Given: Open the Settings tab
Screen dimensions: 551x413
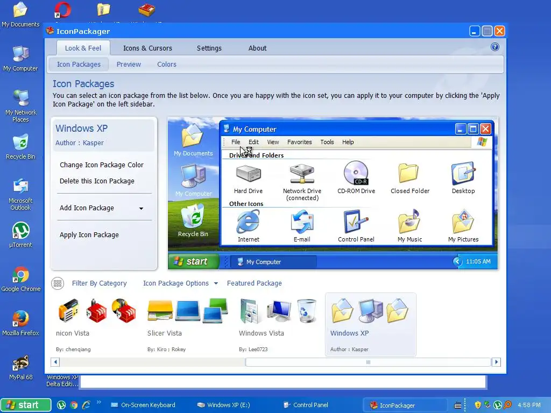Looking at the screenshot, I should [209, 48].
